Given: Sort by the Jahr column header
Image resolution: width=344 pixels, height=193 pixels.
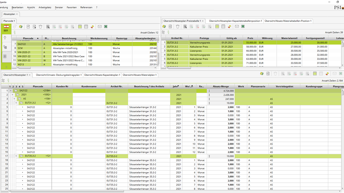Looking at the screenshot, I should pos(176,86).
